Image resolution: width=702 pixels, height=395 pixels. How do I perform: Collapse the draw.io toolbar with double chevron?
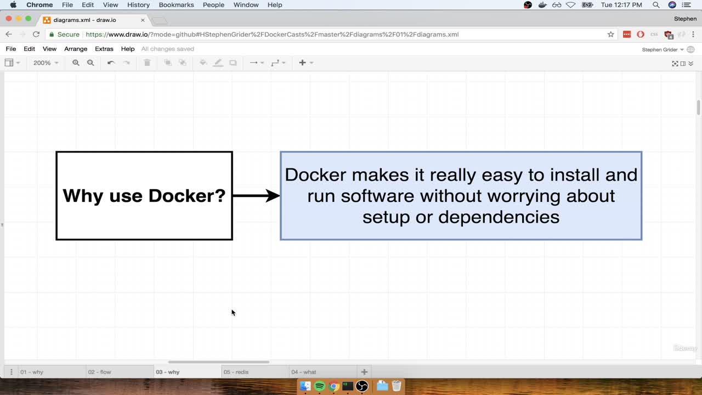tap(691, 64)
